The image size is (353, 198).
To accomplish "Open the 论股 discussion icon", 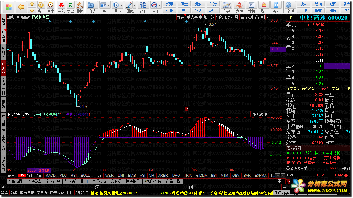I will pyautogui.click(x=143, y=5).
